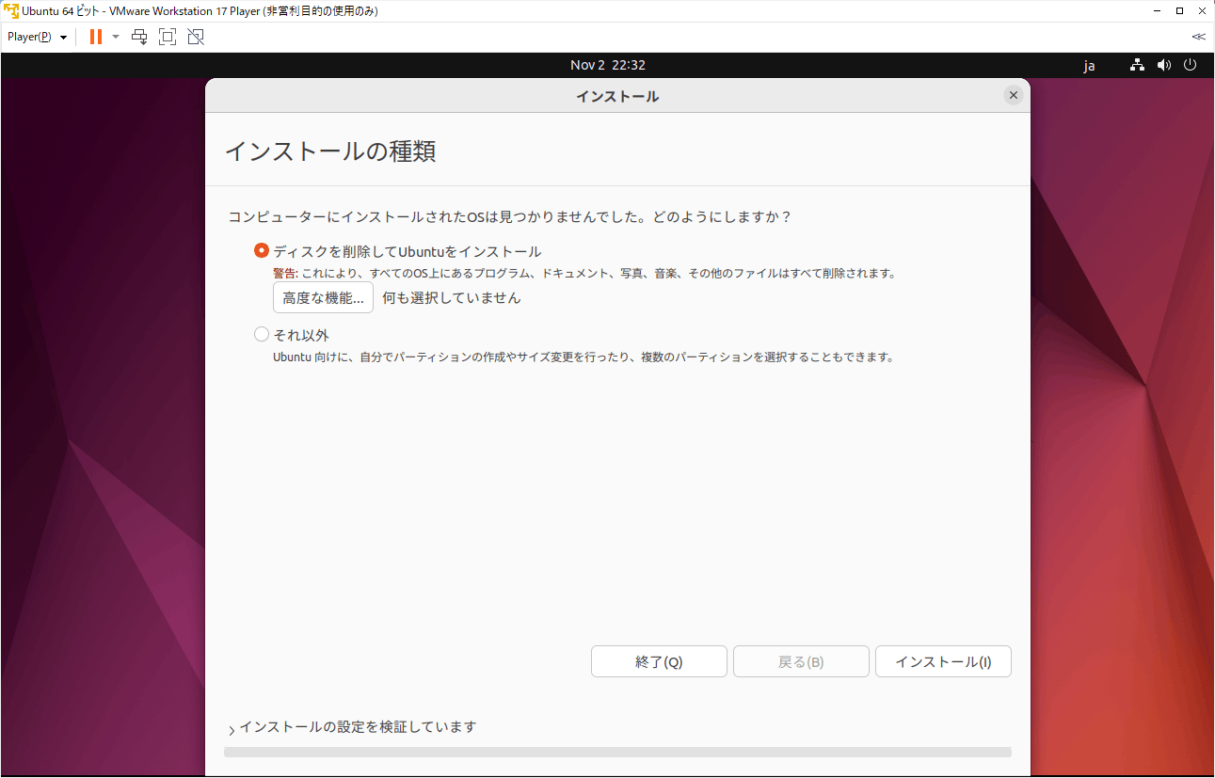Open the ja input language indicator
The height and width of the screenshot is (778, 1215).
(x=1089, y=65)
